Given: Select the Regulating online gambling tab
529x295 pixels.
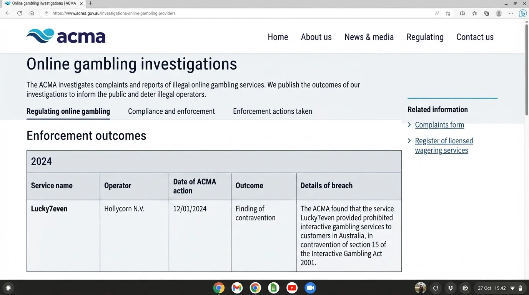Looking at the screenshot, I should (x=68, y=111).
